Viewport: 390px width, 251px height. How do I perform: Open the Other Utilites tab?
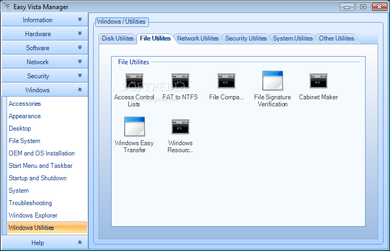(336, 38)
